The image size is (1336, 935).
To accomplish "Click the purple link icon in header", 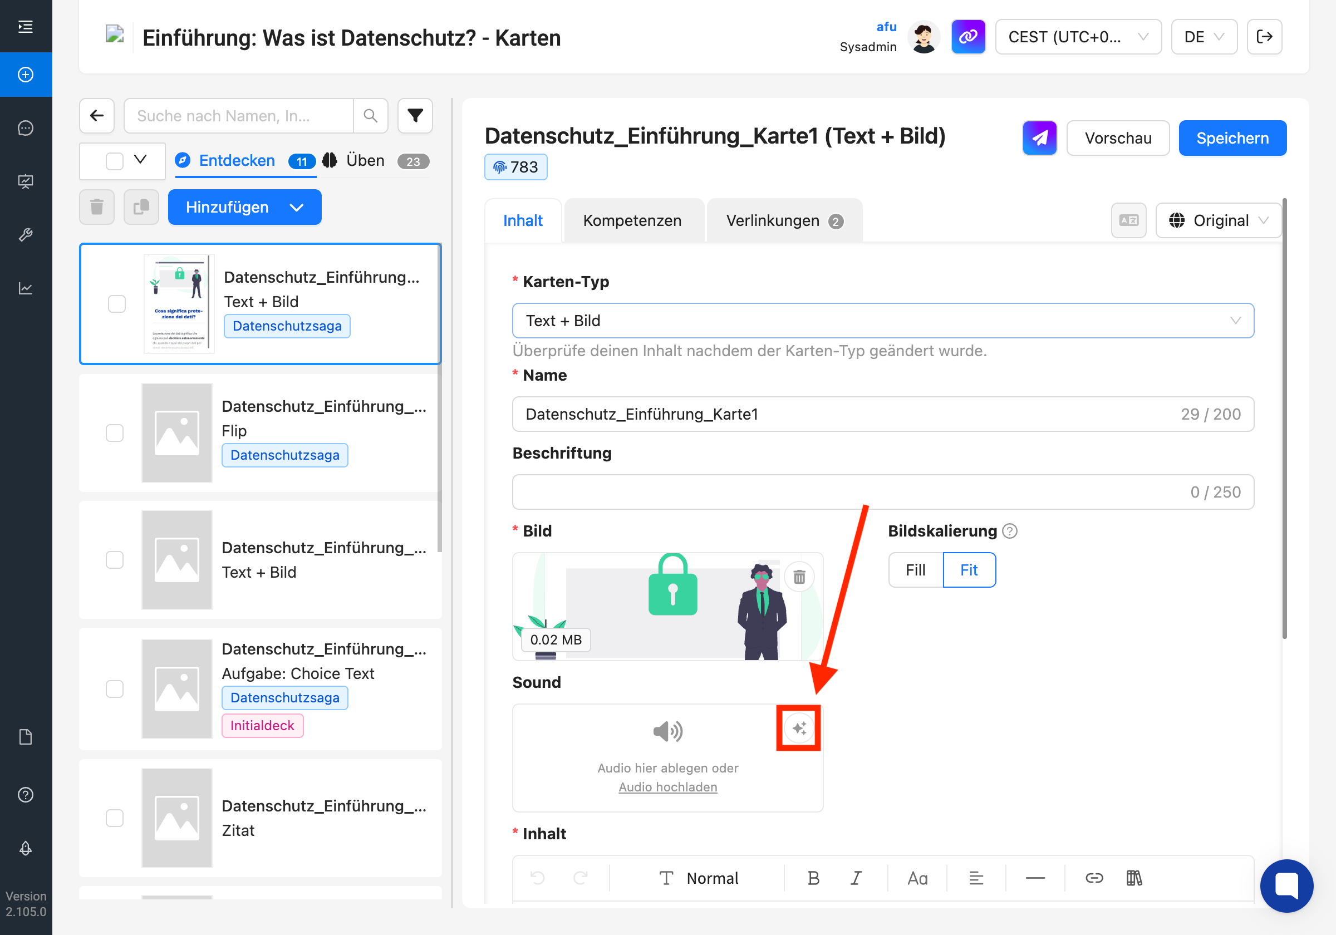I will 967,37.
